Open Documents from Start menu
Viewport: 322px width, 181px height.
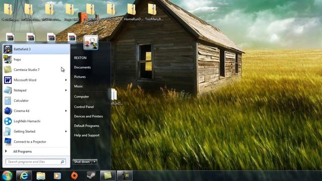[83, 67]
